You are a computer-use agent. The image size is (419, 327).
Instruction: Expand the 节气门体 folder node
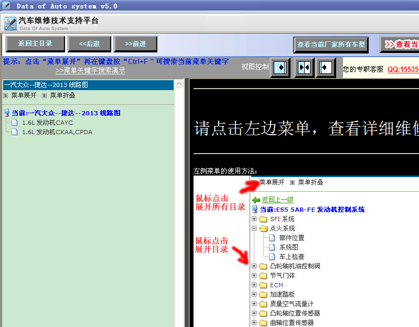click(x=254, y=276)
